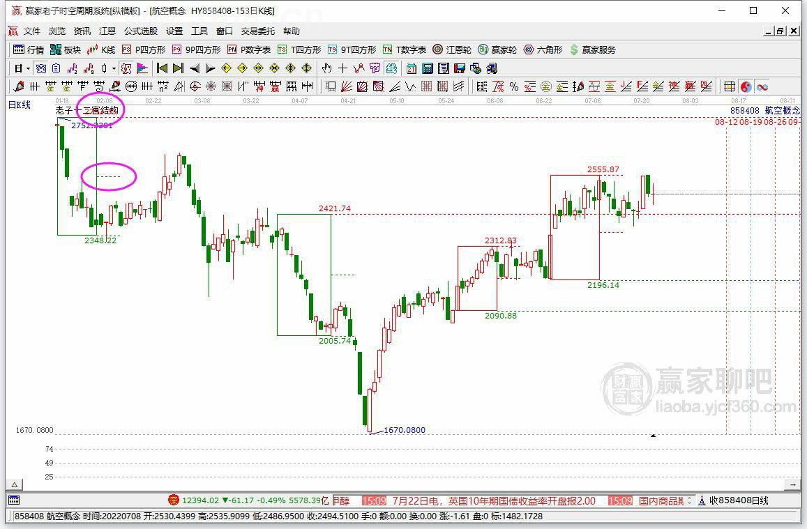Click the 2421.74 price label
This screenshot has width=807, height=529.
click(335, 208)
